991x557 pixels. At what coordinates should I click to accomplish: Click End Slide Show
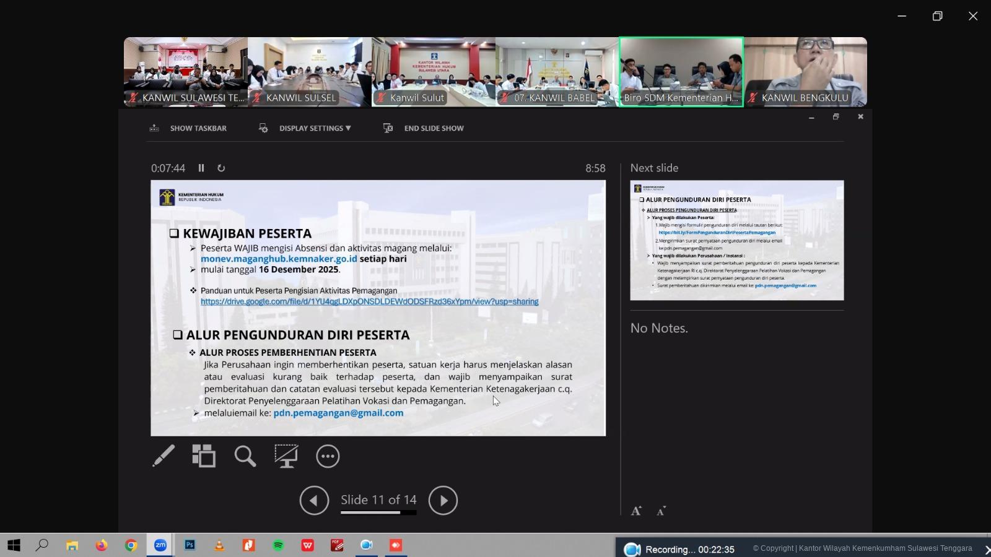point(424,128)
